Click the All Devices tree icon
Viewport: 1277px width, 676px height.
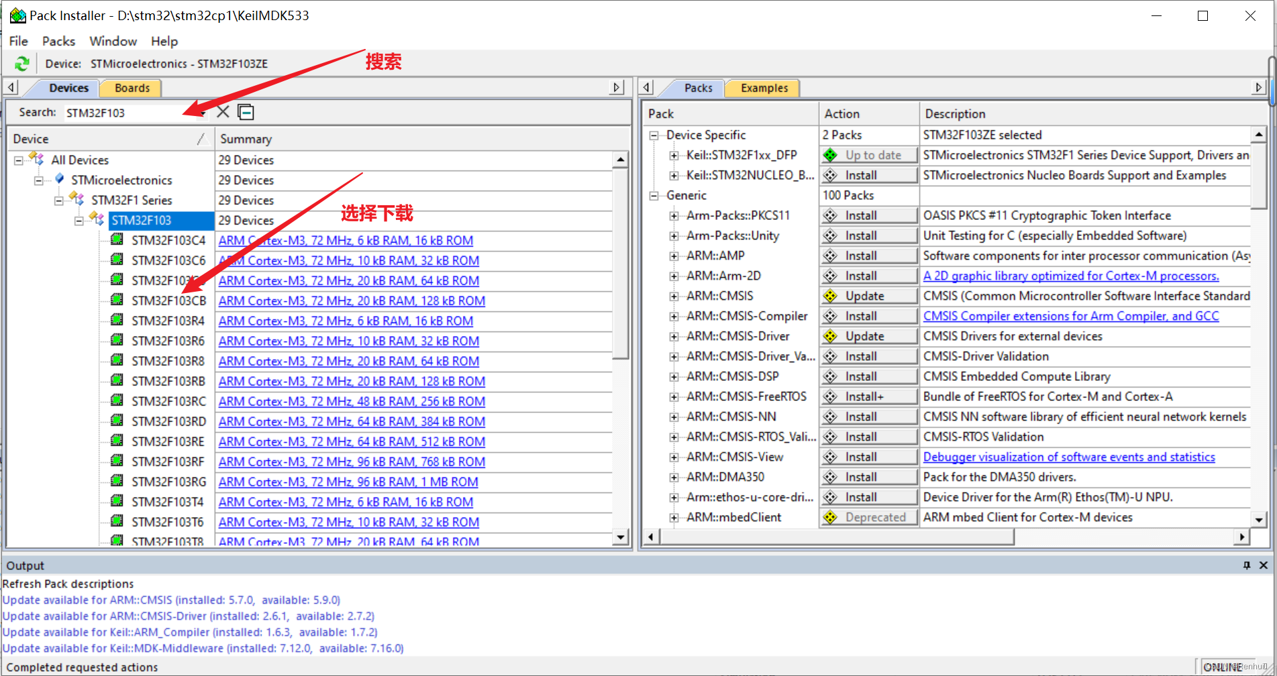click(37, 159)
